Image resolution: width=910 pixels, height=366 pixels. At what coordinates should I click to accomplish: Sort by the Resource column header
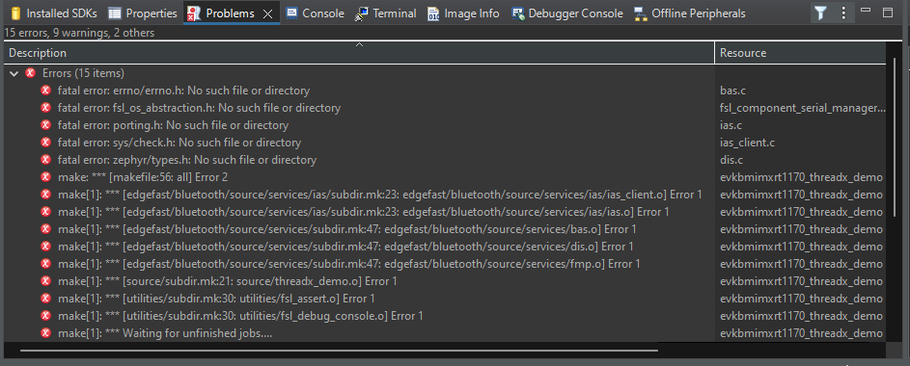click(800, 53)
